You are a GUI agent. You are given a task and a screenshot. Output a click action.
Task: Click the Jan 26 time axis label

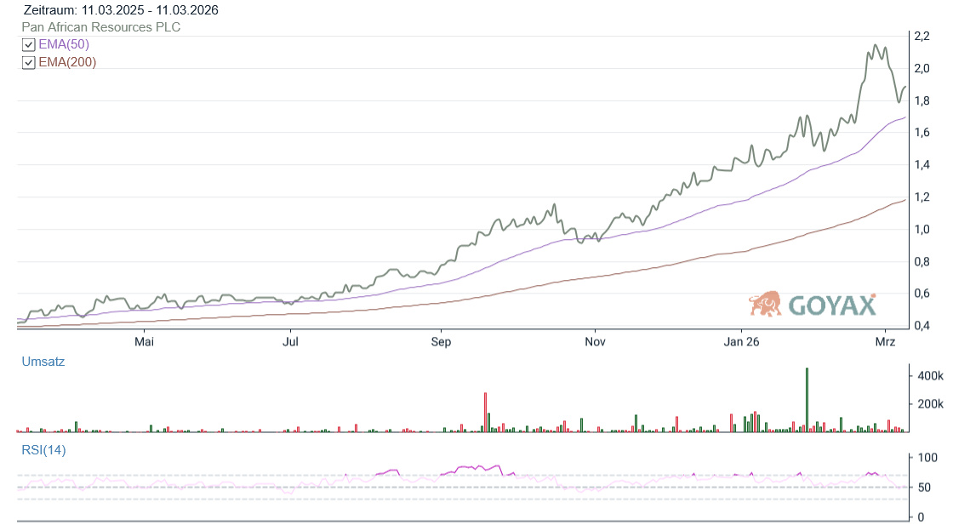pos(741,342)
